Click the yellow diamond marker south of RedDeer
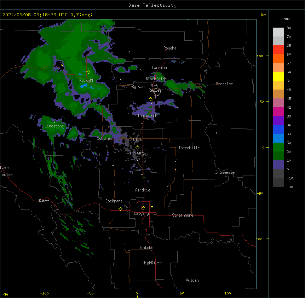Viewport: 305px width, 298px height. click(x=150, y=99)
